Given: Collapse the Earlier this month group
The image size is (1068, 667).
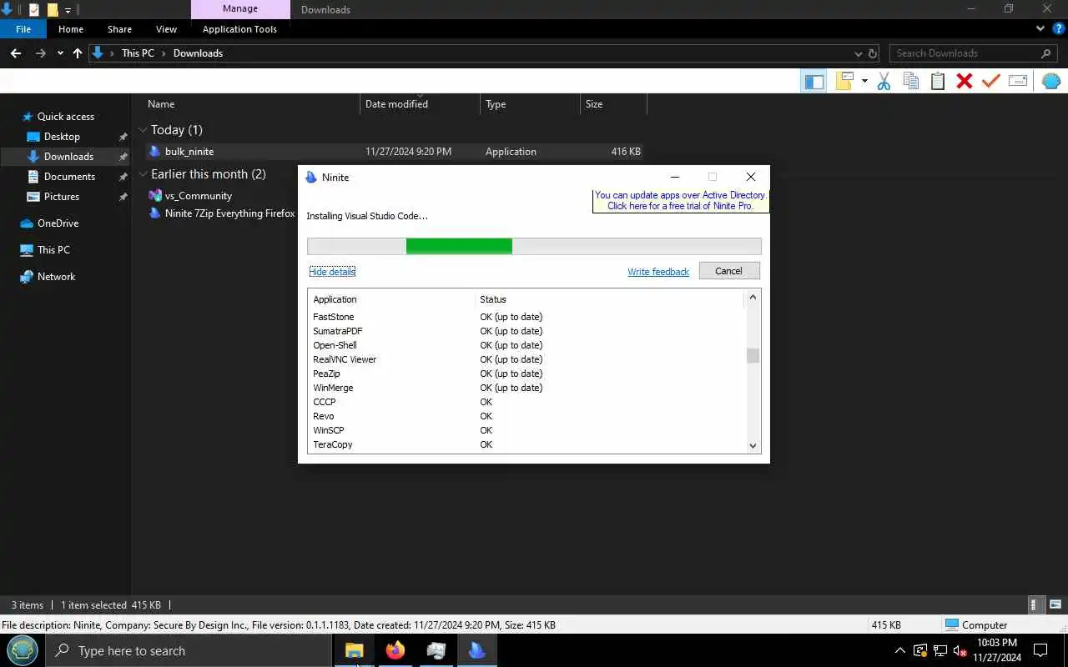Looking at the screenshot, I should (x=143, y=174).
